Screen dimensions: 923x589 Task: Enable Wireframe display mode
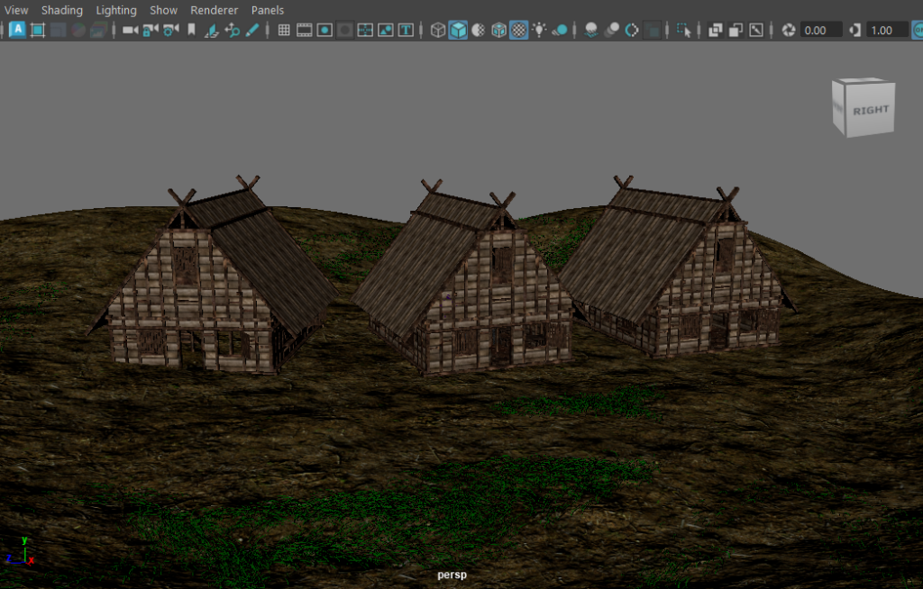click(x=438, y=30)
